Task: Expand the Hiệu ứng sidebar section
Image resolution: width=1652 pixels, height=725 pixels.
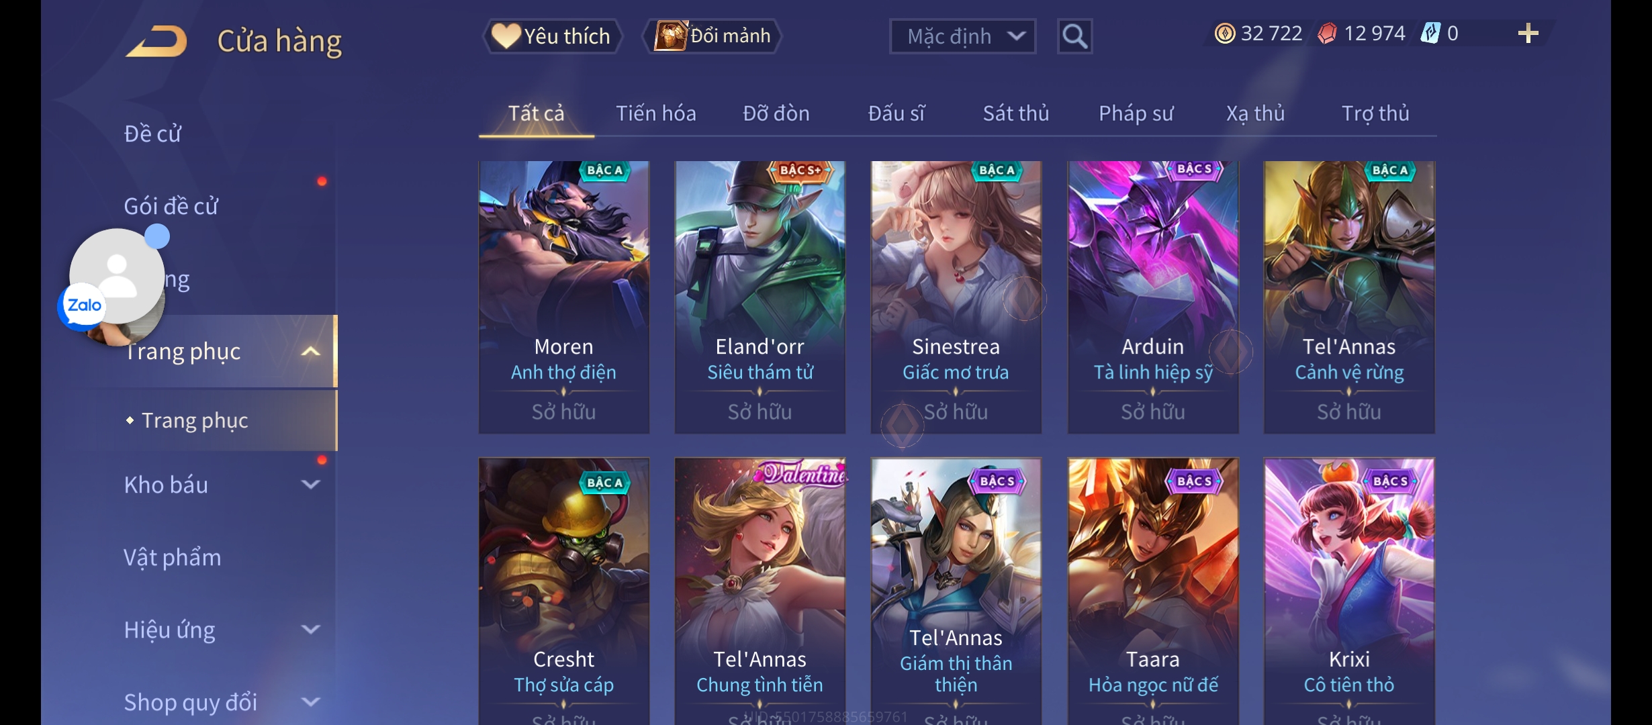Action: pyautogui.click(x=310, y=629)
